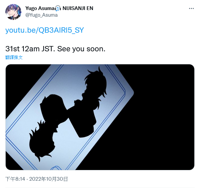Open the youtu.be/QB3AIRI5_SY link
Viewport: 200px width, 188px height.
click(44, 30)
